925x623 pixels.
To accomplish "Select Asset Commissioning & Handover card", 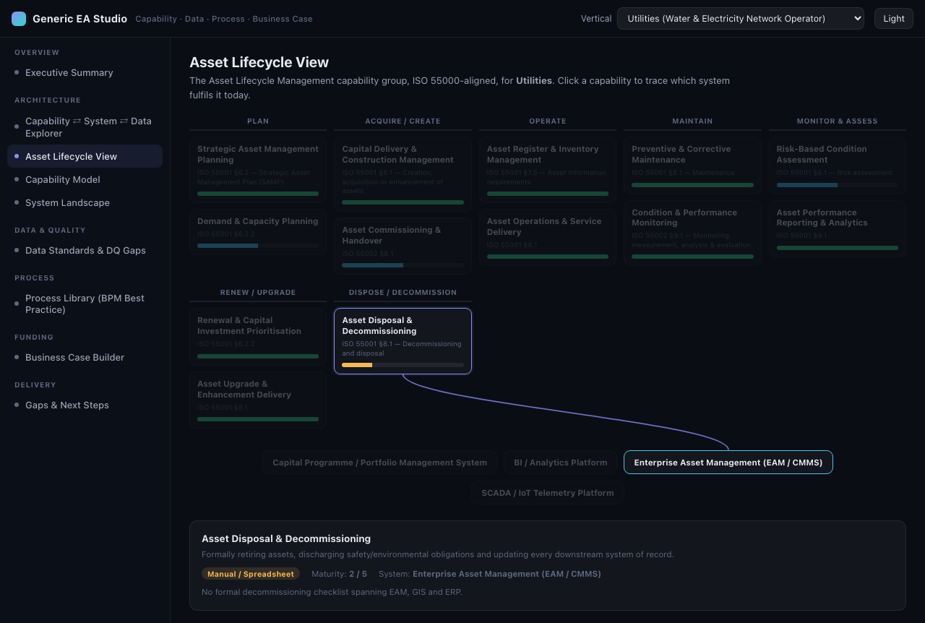I will coord(403,246).
